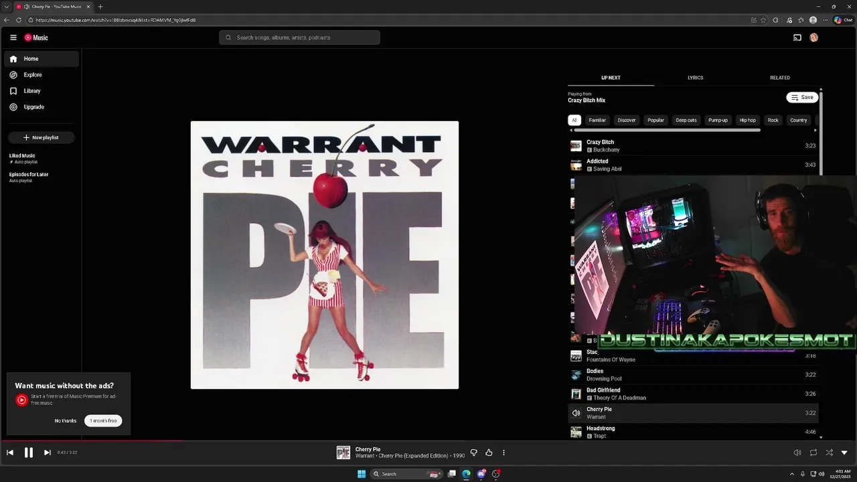Open a new browser tab
The width and height of the screenshot is (857, 482).
coord(100,7)
